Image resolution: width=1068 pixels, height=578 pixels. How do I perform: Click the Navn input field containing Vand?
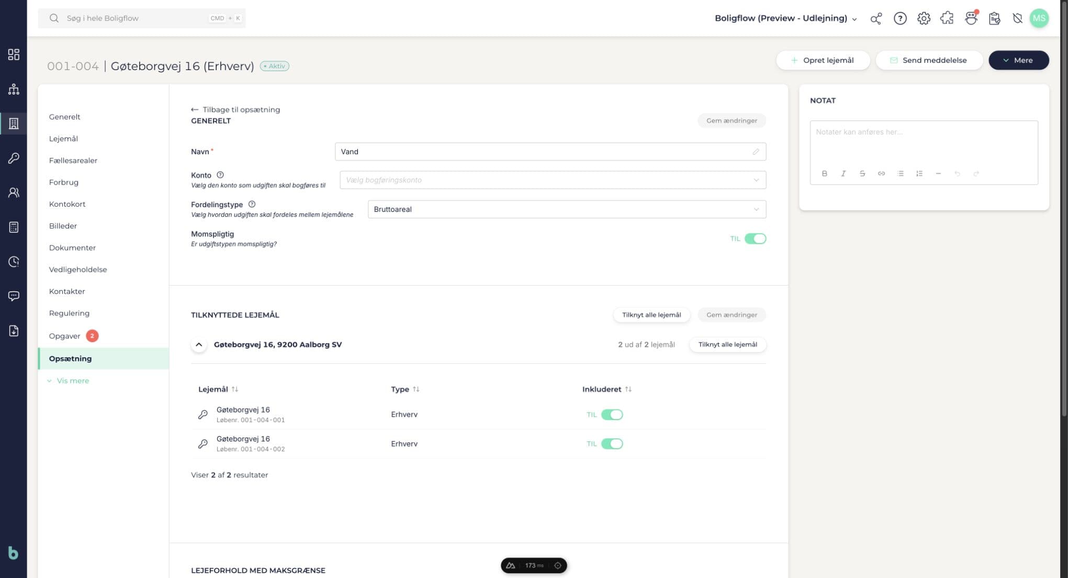pos(550,152)
